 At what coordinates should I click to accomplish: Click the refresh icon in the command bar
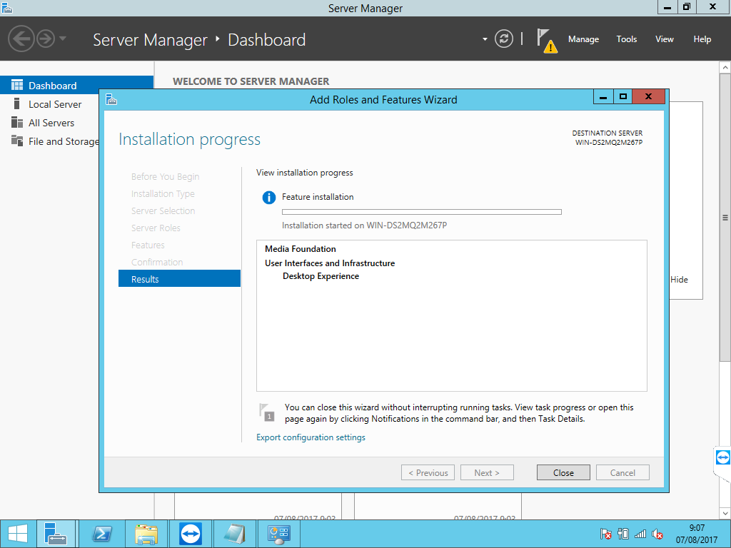click(x=504, y=39)
